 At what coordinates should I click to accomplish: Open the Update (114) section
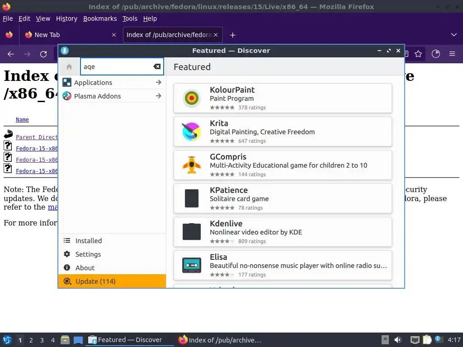112,281
